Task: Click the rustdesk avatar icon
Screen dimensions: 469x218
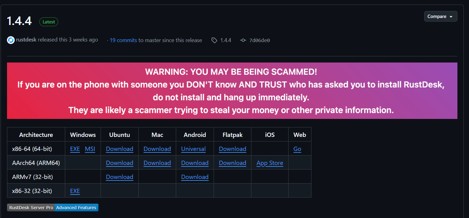Action: [x=11, y=40]
